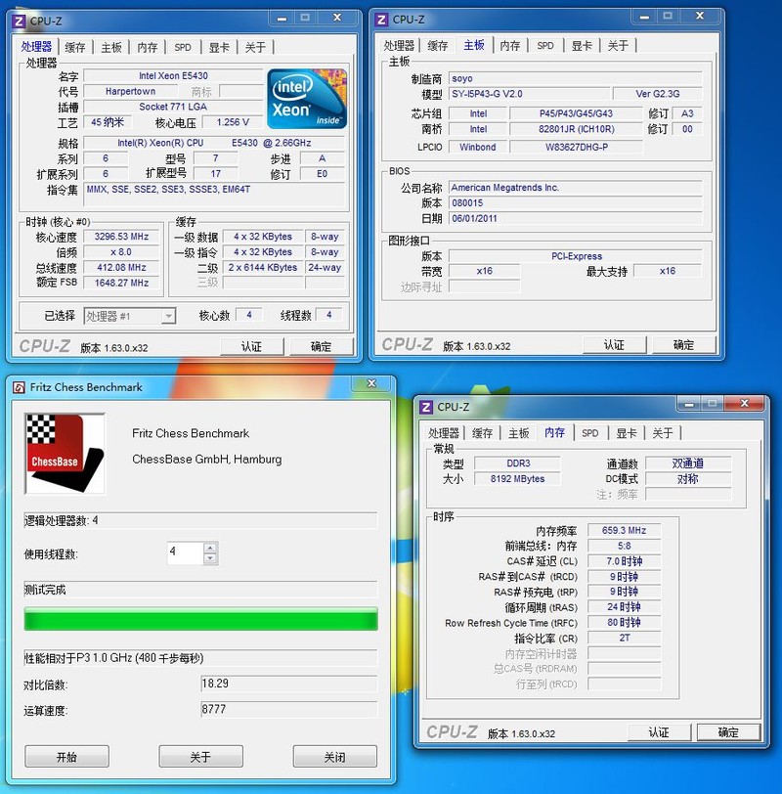
Task: Switch to 处理器 tab in mainboard CPU-Z window
Action: [x=399, y=46]
